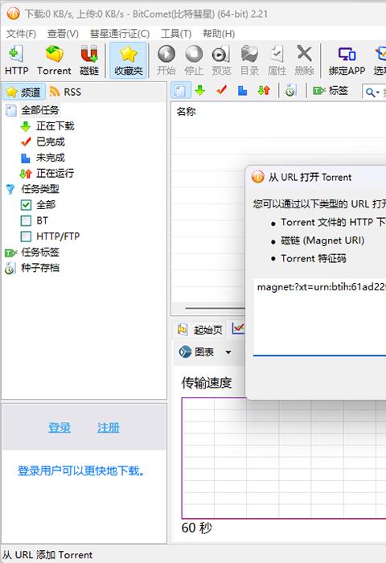Click the 注册 register link
This screenshot has width=386, height=563.
click(108, 428)
